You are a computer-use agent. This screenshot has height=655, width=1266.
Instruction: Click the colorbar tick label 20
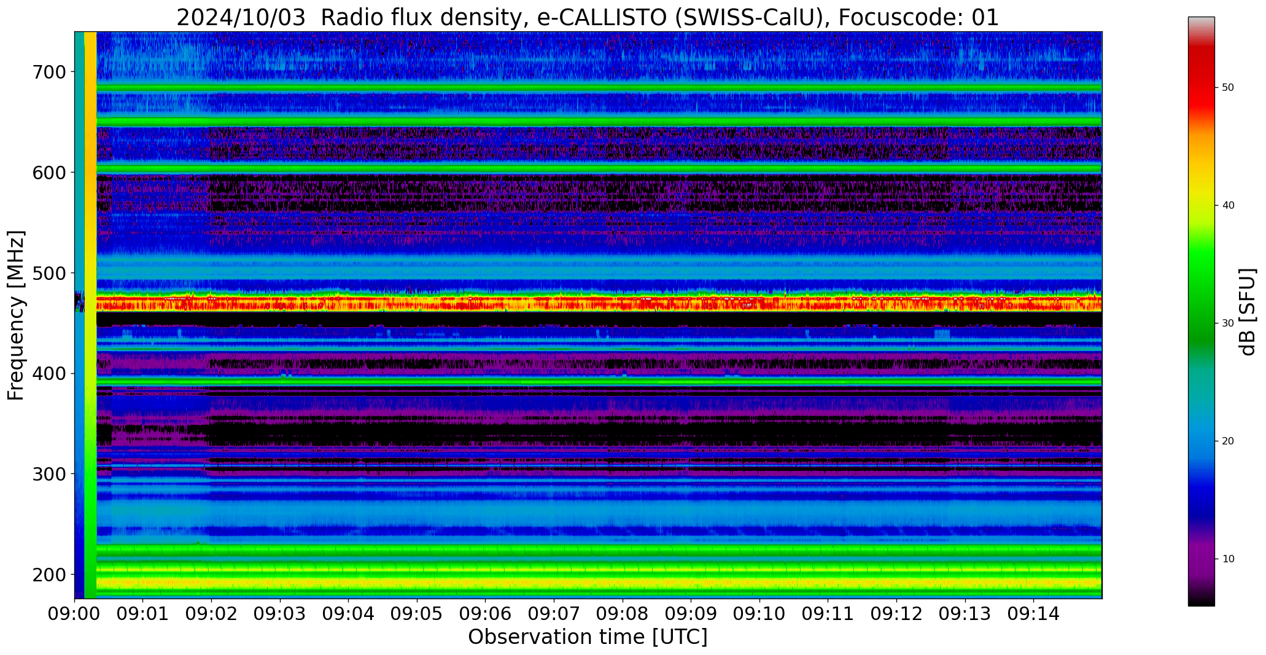[x=1228, y=441]
